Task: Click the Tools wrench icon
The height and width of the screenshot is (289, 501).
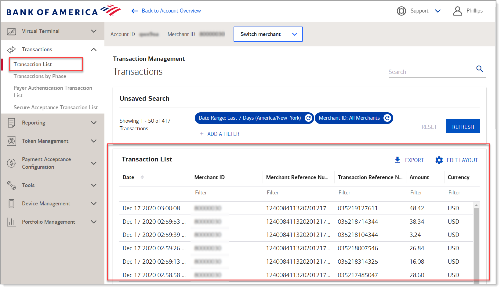Action: 11,185
